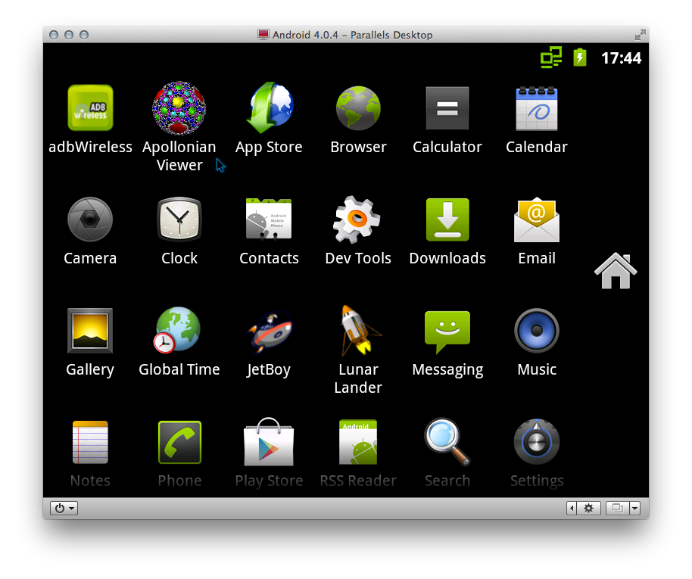Viewport: 692px width, 579px height.
Task: Enter full screen using title bar arrows
Action: (640, 35)
